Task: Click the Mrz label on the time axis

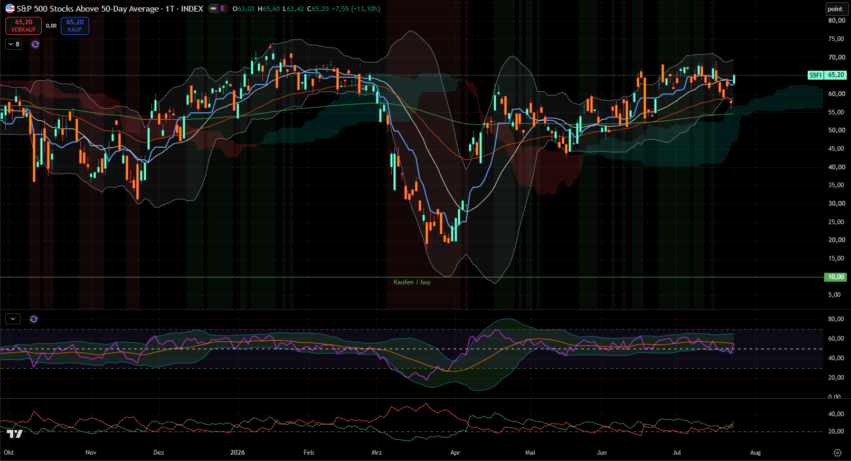Action: point(376,453)
